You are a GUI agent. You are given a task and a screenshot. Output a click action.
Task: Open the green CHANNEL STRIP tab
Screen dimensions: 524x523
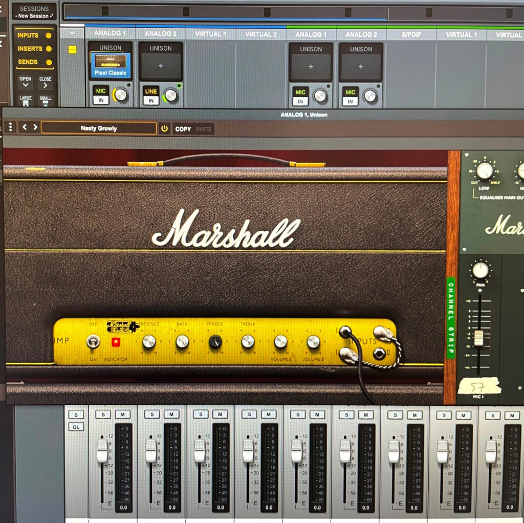(450, 317)
